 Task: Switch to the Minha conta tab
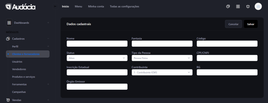[x=96, y=7]
